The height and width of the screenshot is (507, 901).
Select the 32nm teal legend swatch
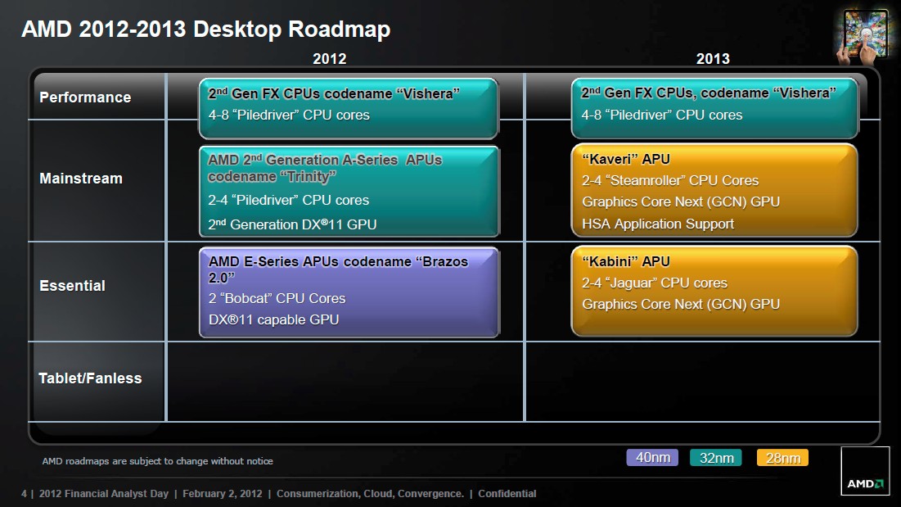[716, 458]
